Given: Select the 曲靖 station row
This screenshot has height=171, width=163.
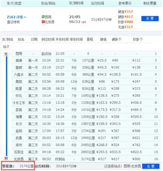Looking at the screenshot, I should tap(86, 60).
